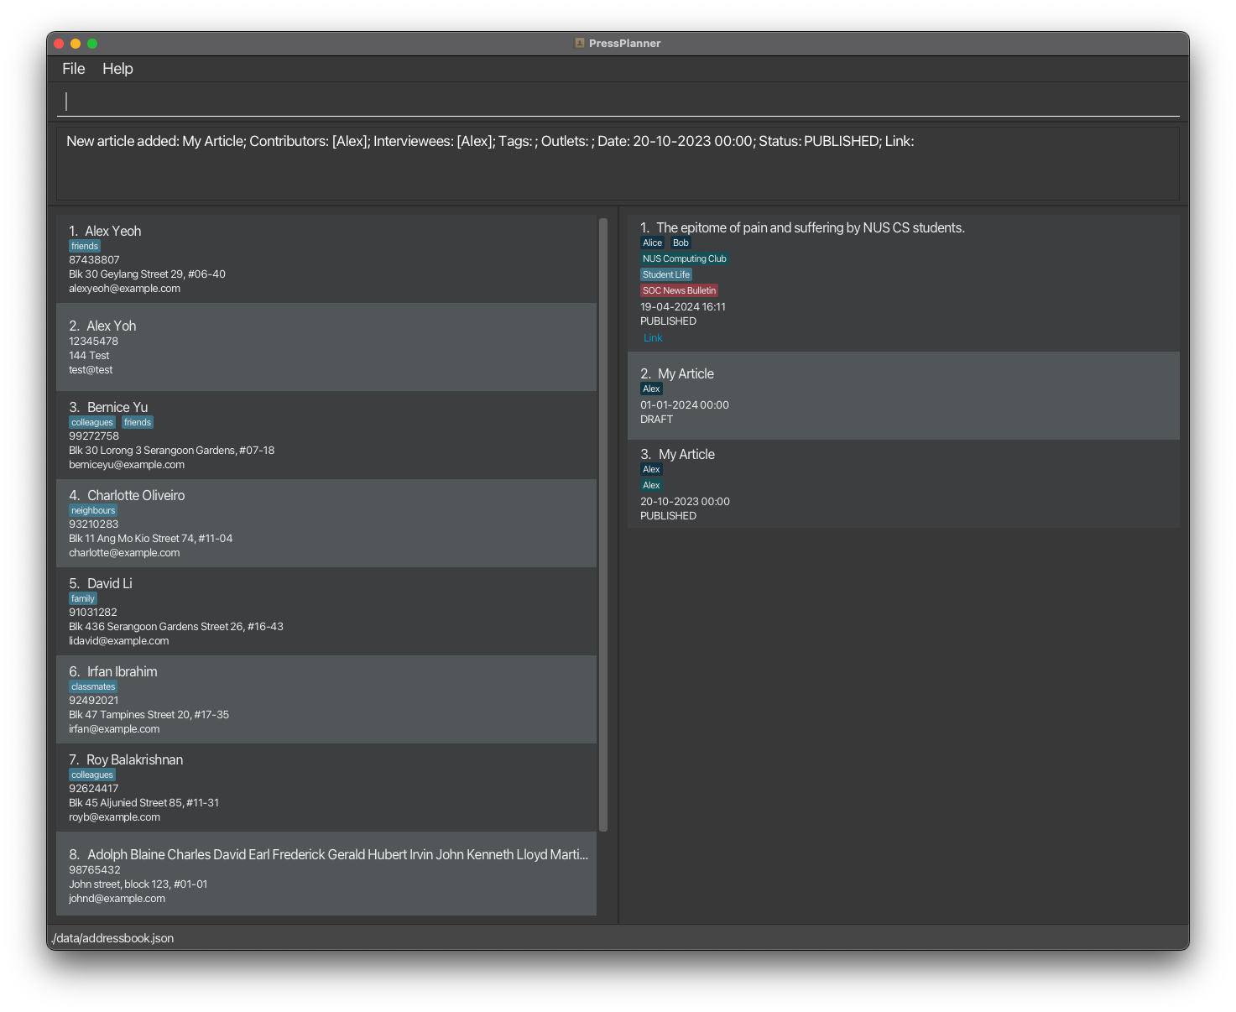Click the date 20-10-2023 00:00 in article list
Viewport: 1236px width, 1012px height.
685,502
